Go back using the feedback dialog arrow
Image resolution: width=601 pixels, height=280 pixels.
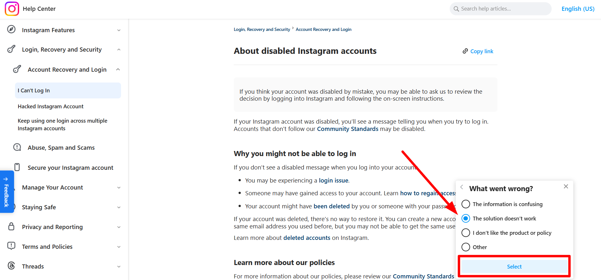pos(461,187)
